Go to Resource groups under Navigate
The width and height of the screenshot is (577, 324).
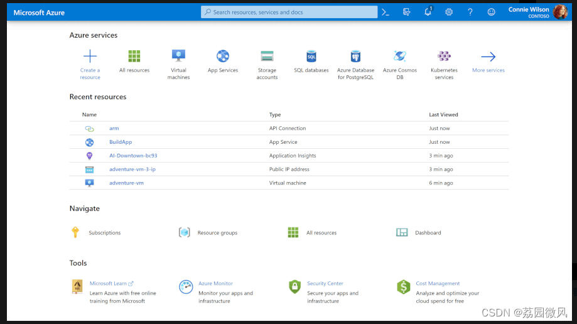coord(217,233)
